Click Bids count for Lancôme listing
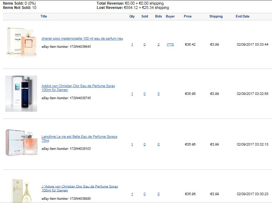Viewport: 272px width, 203px height. (158, 144)
